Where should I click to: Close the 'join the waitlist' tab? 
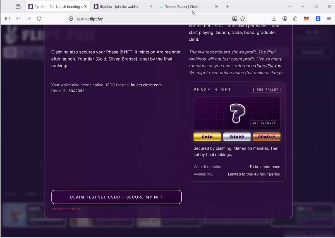point(151,7)
